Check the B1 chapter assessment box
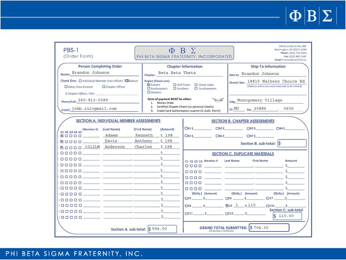Screen dimensions: 346x260 pos(186,128)
